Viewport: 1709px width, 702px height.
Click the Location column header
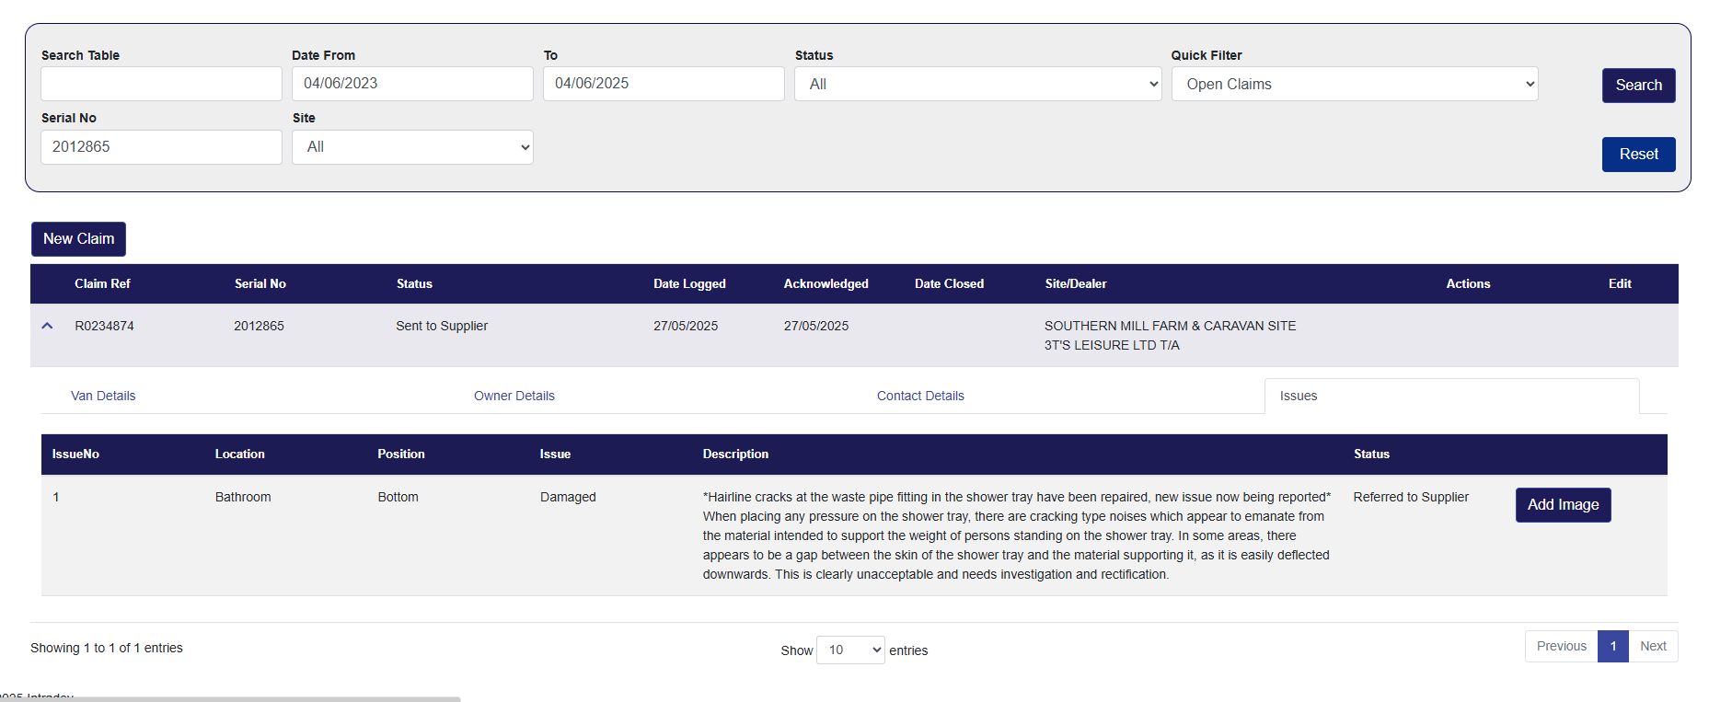tap(239, 454)
